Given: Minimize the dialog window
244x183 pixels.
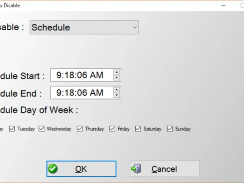Looking at the screenshot, I should click(x=223, y=5).
